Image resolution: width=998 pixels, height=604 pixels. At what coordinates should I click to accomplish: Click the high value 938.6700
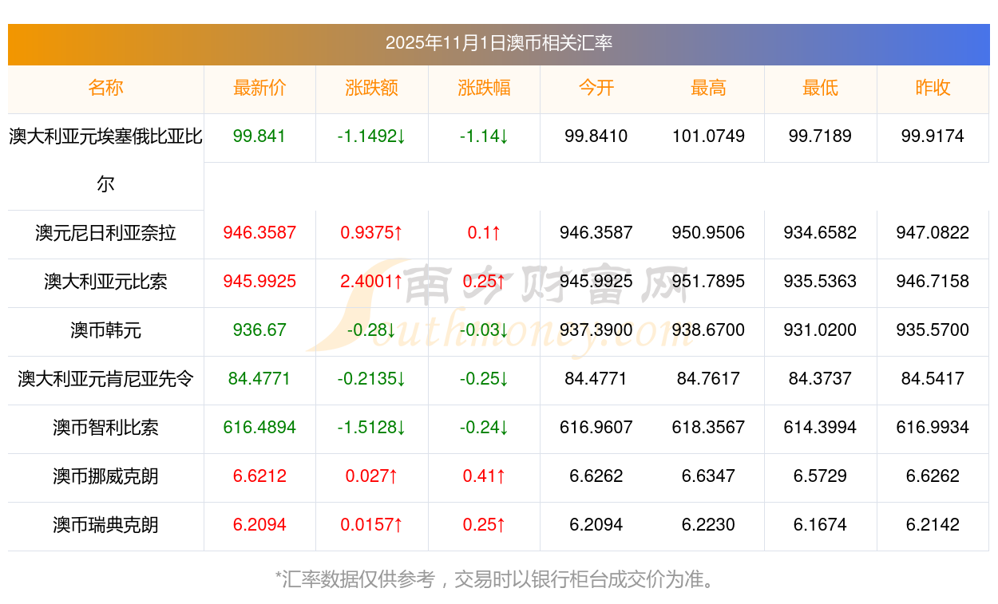[708, 330]
